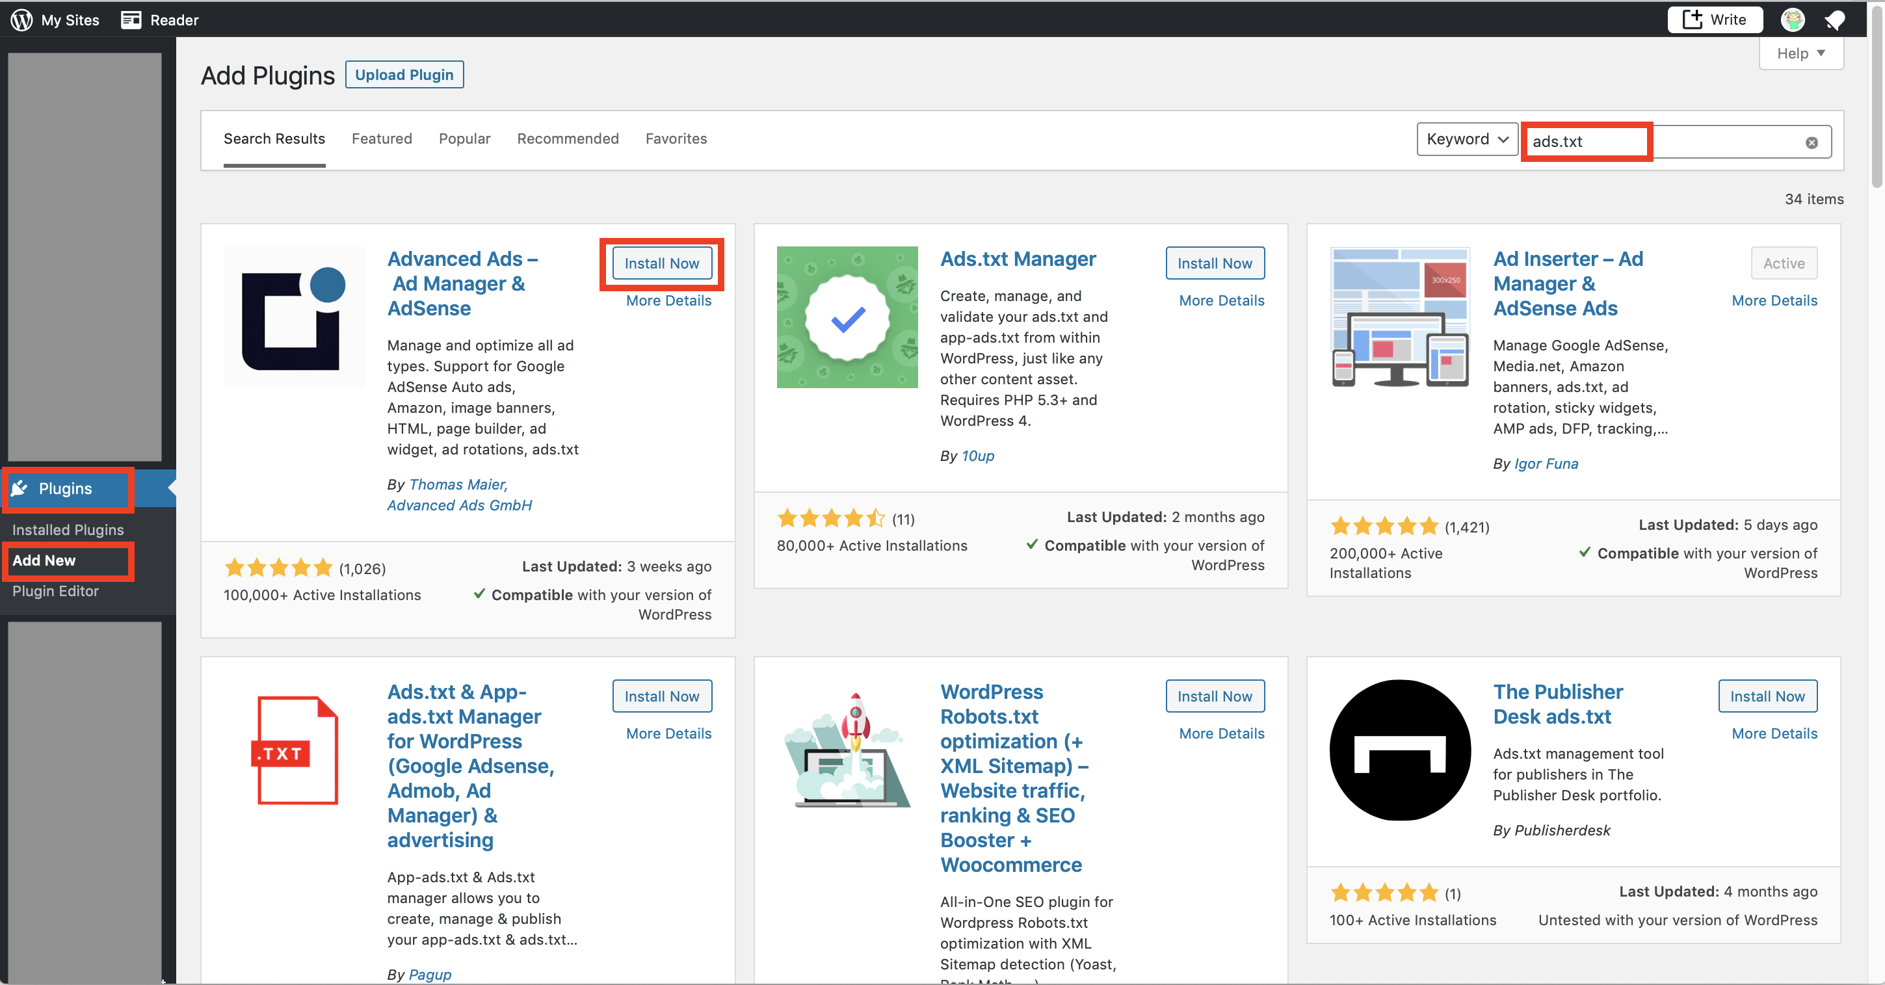This screenshot has width=1885, height=985.
Task: Open The Publisher Desk ads.txt title link
Action: pyautogui.click(x=1558, y=704)
